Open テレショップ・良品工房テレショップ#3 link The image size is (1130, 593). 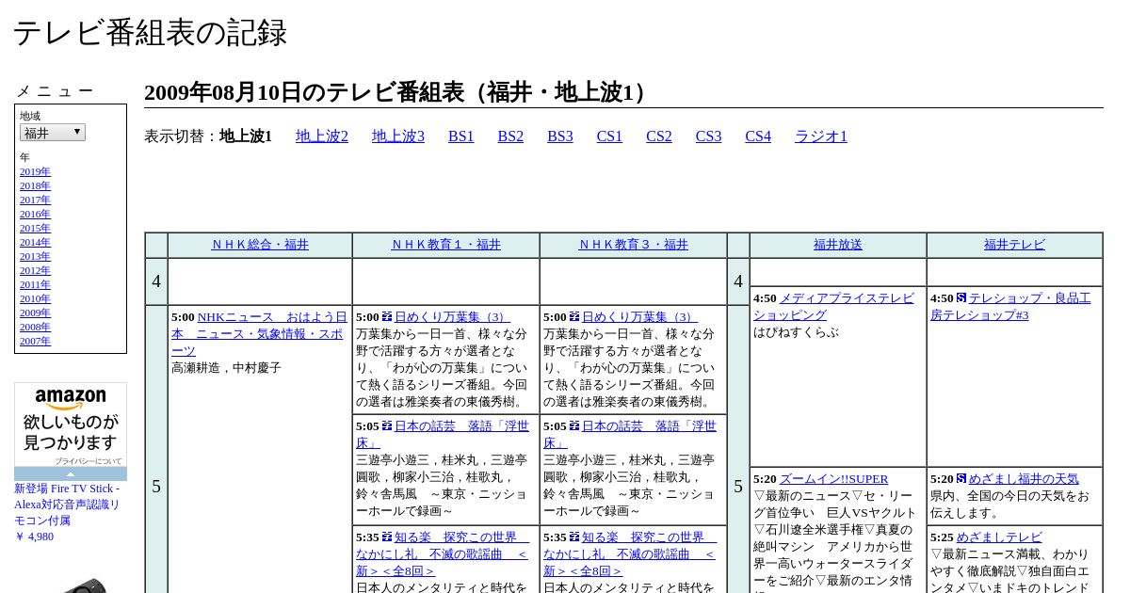click(1010, 307)
